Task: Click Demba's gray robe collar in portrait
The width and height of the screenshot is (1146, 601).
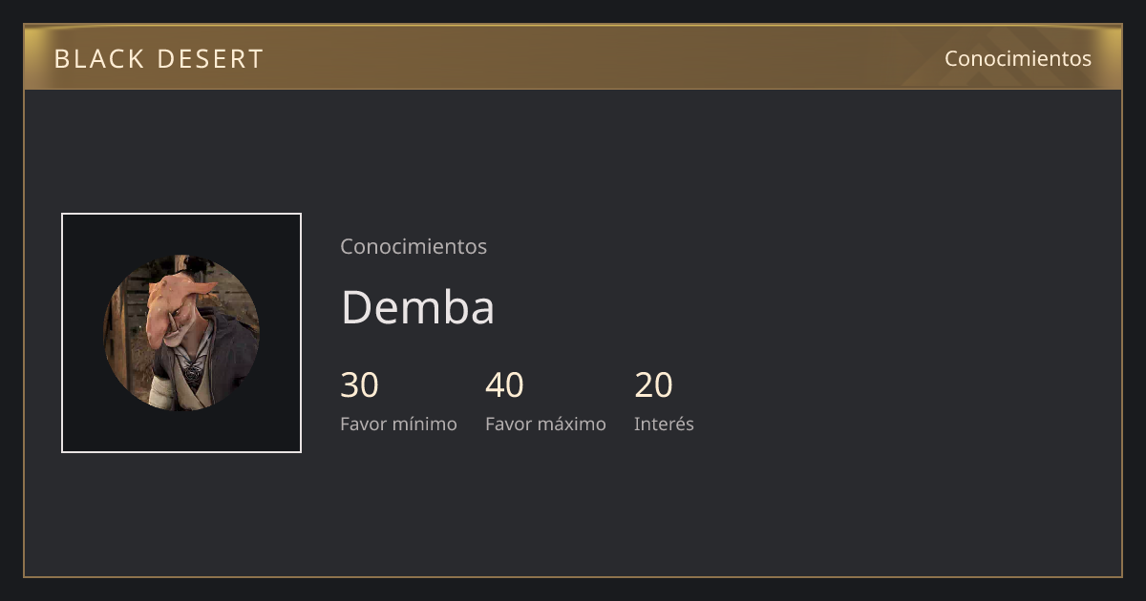Action: point(198,363)
